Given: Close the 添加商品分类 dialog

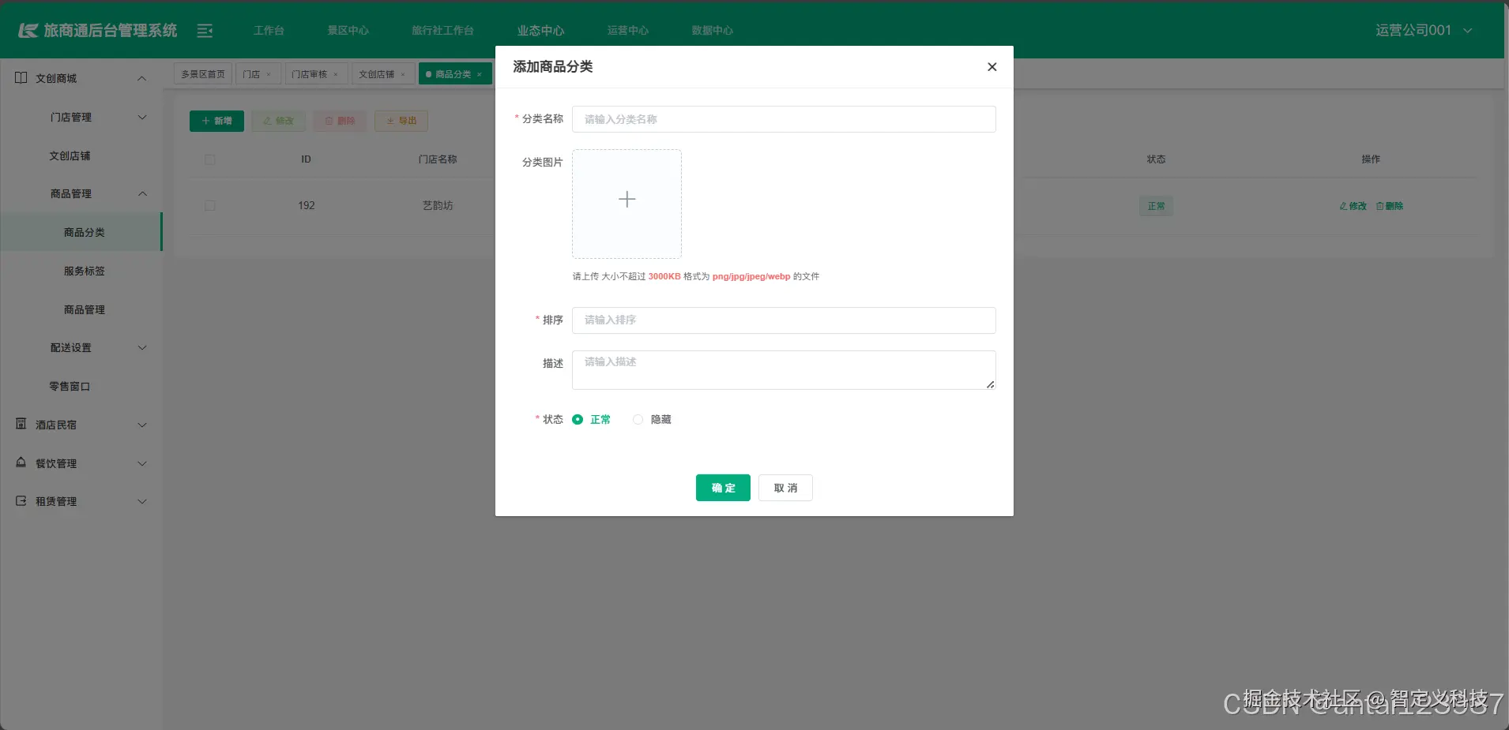Looking at the screenshot, I should coord(992,67).
